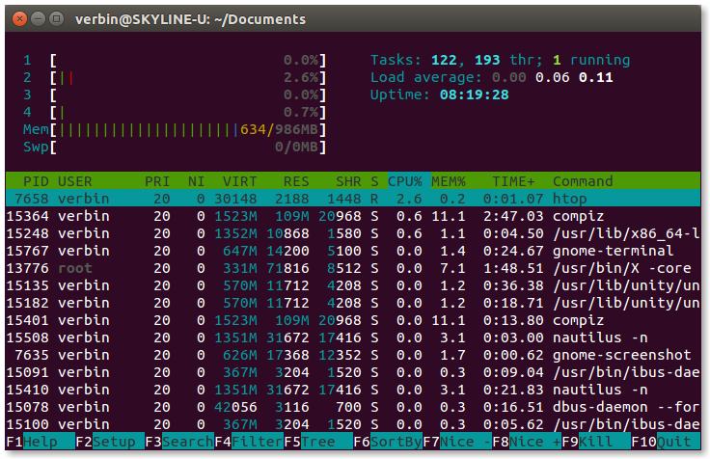Click the CPU 4 usage meter

(175, 112)
